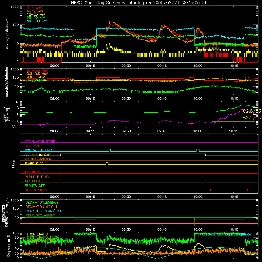Click the BAD_PACKETS red tick near 10:05
Screen dimensions: 262x262
211,190
